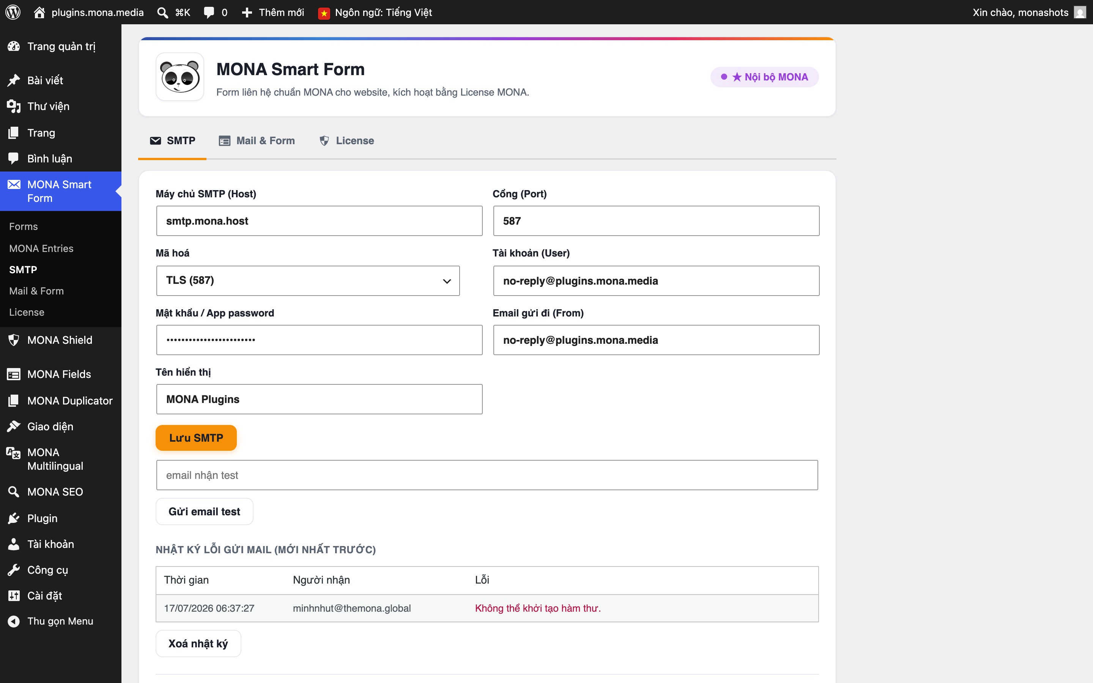Open the comments bubble icon in admin bar

(209, 12)
